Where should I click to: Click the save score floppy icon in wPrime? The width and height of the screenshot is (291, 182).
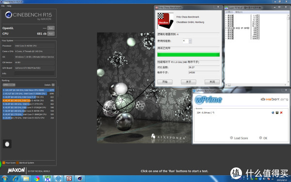[277, 113]
